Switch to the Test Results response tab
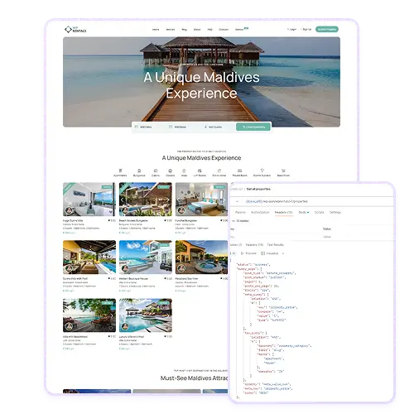This screenshot has height=414, width=414. tap(275, 245)
